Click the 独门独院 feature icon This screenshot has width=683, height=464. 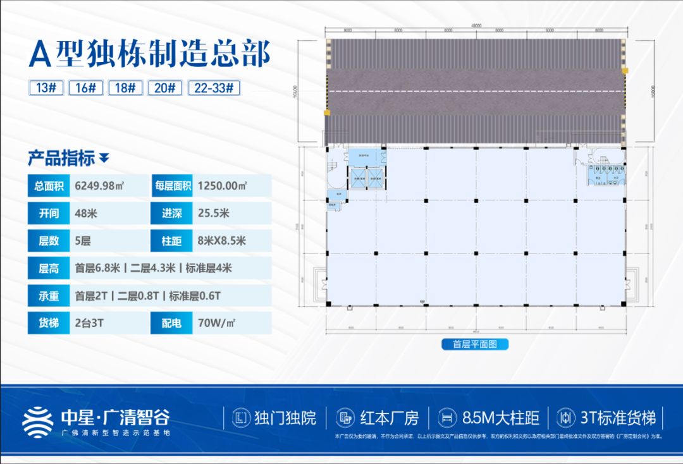point(241,418)
